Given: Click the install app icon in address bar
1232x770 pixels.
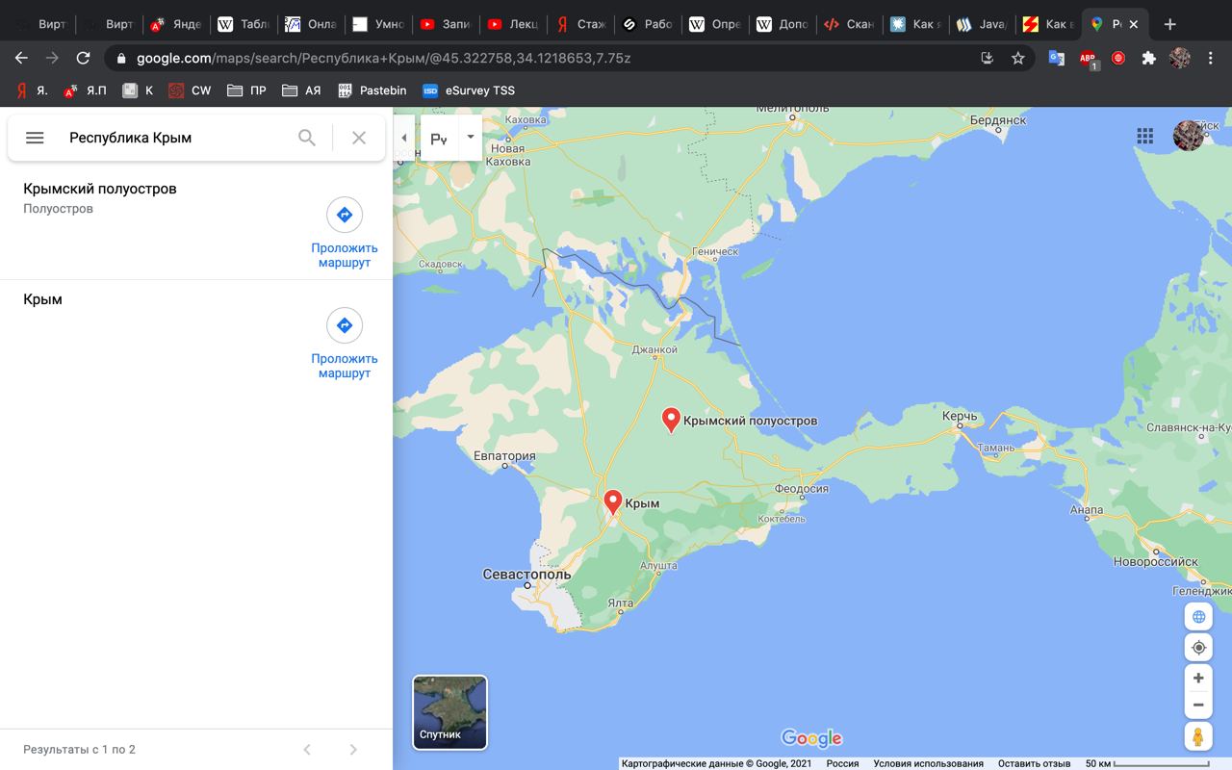Looking at the screenshot, I should pyautogui.click(x=987, y=58).
